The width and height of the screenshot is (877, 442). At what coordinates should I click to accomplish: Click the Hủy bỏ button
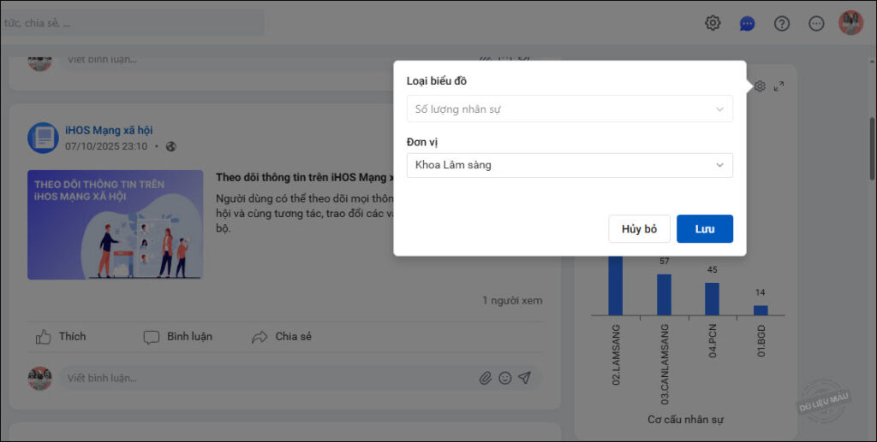click(639, 229)
